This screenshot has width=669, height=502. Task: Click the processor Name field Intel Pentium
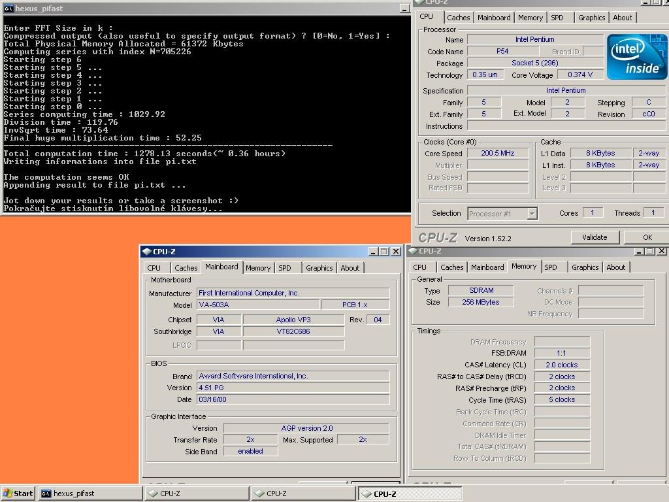[535, 39]
